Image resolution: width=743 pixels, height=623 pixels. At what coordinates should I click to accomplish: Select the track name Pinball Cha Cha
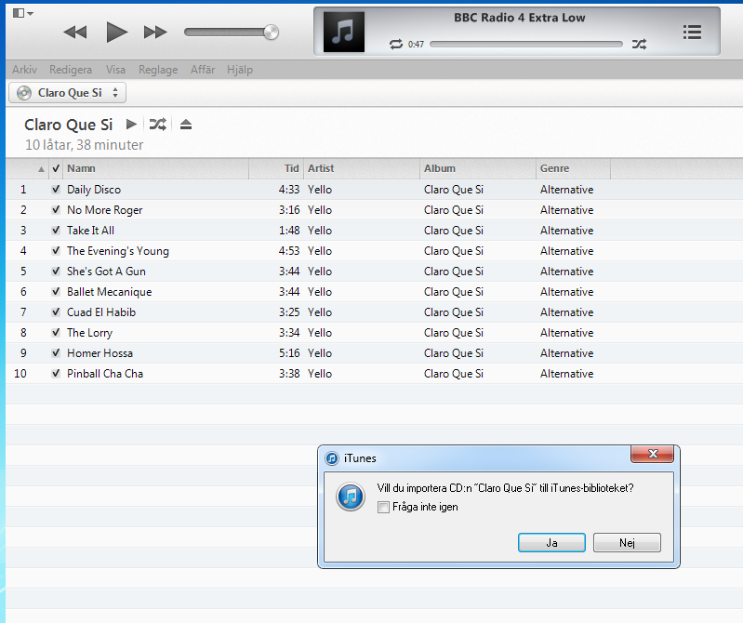tap(105, 373)
